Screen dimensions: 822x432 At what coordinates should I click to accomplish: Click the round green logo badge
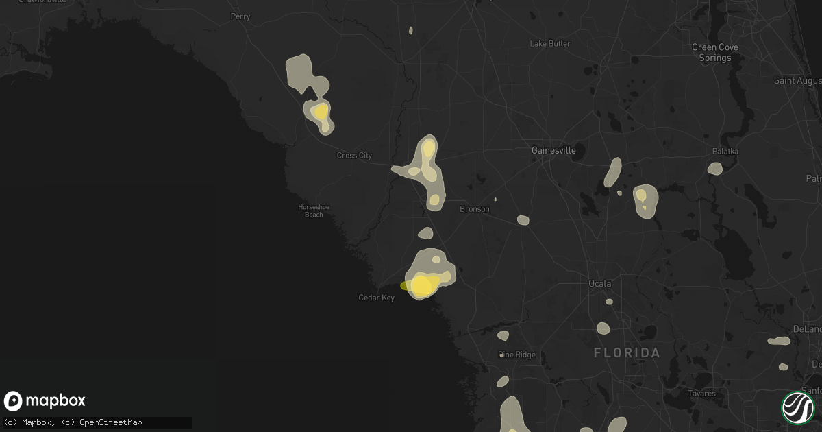tap(797, 407)
